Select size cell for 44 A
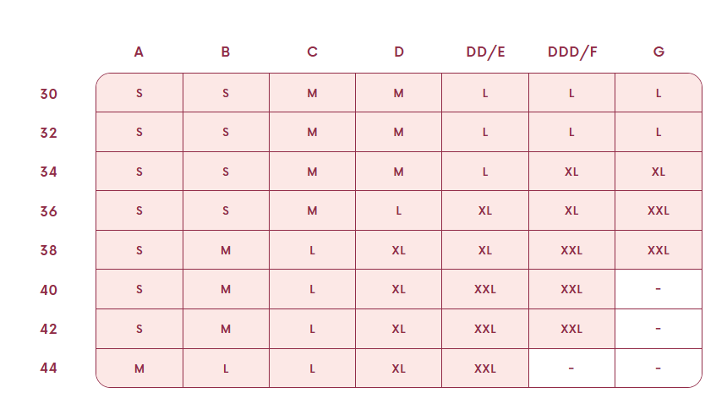This screenshot has height=404, width=727. (139, 369)
